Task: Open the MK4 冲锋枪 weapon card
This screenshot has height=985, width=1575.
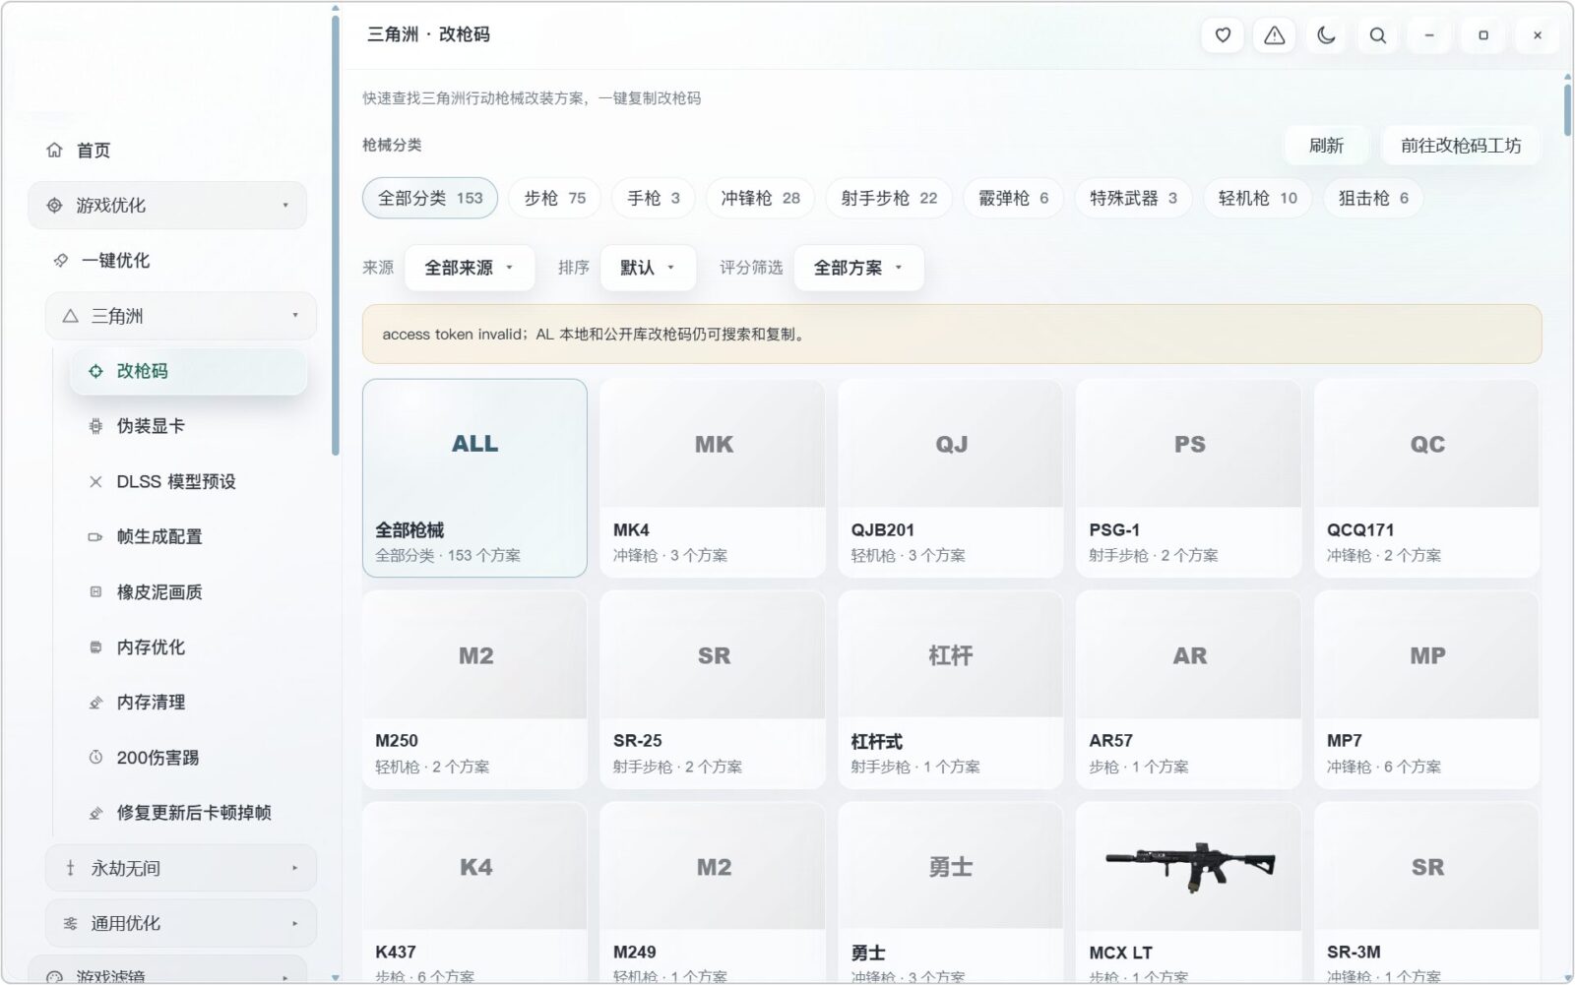Action: coord(713,478)
